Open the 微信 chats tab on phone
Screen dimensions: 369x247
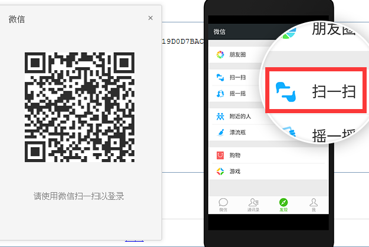click(x=223, y=205)
